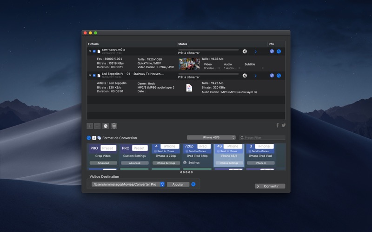Image resolution: width=372 pixels, height=232 pixels.
Task: Click the 'Video Codec : H.264 / AVC' text
Action: pyautogui.click(x=156, y=67)
